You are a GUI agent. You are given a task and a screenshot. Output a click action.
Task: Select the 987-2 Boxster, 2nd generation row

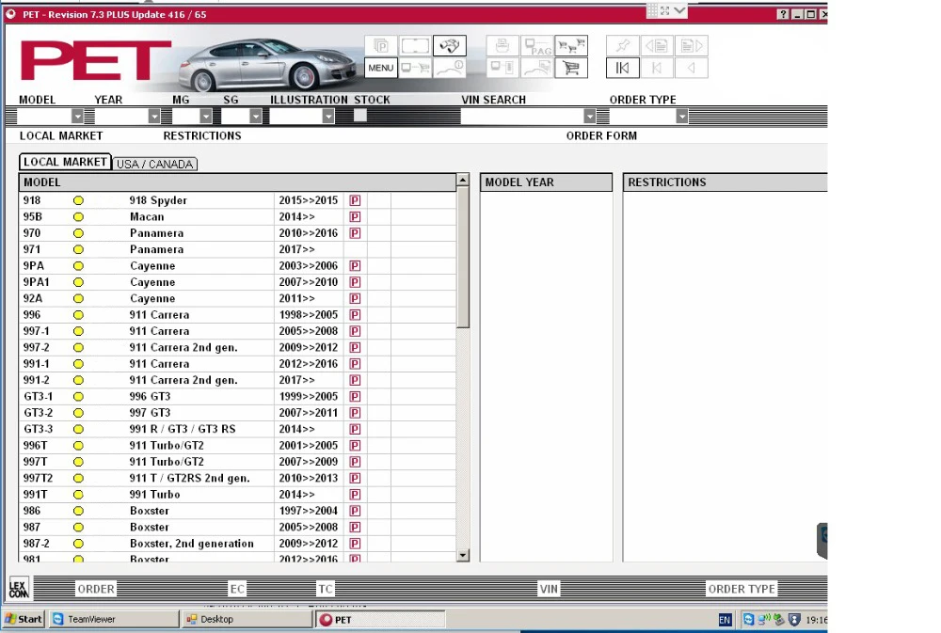[x=237, y=544]
